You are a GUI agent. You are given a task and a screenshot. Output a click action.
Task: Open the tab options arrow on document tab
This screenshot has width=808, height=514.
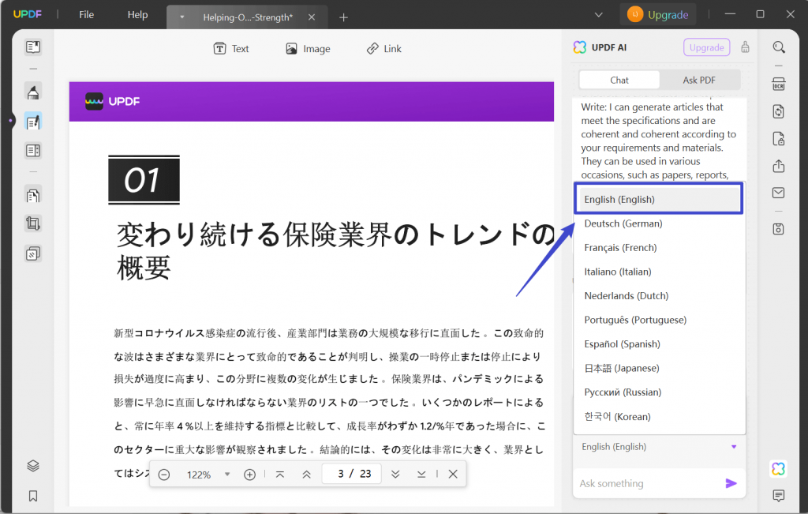[x=182, y=17]
